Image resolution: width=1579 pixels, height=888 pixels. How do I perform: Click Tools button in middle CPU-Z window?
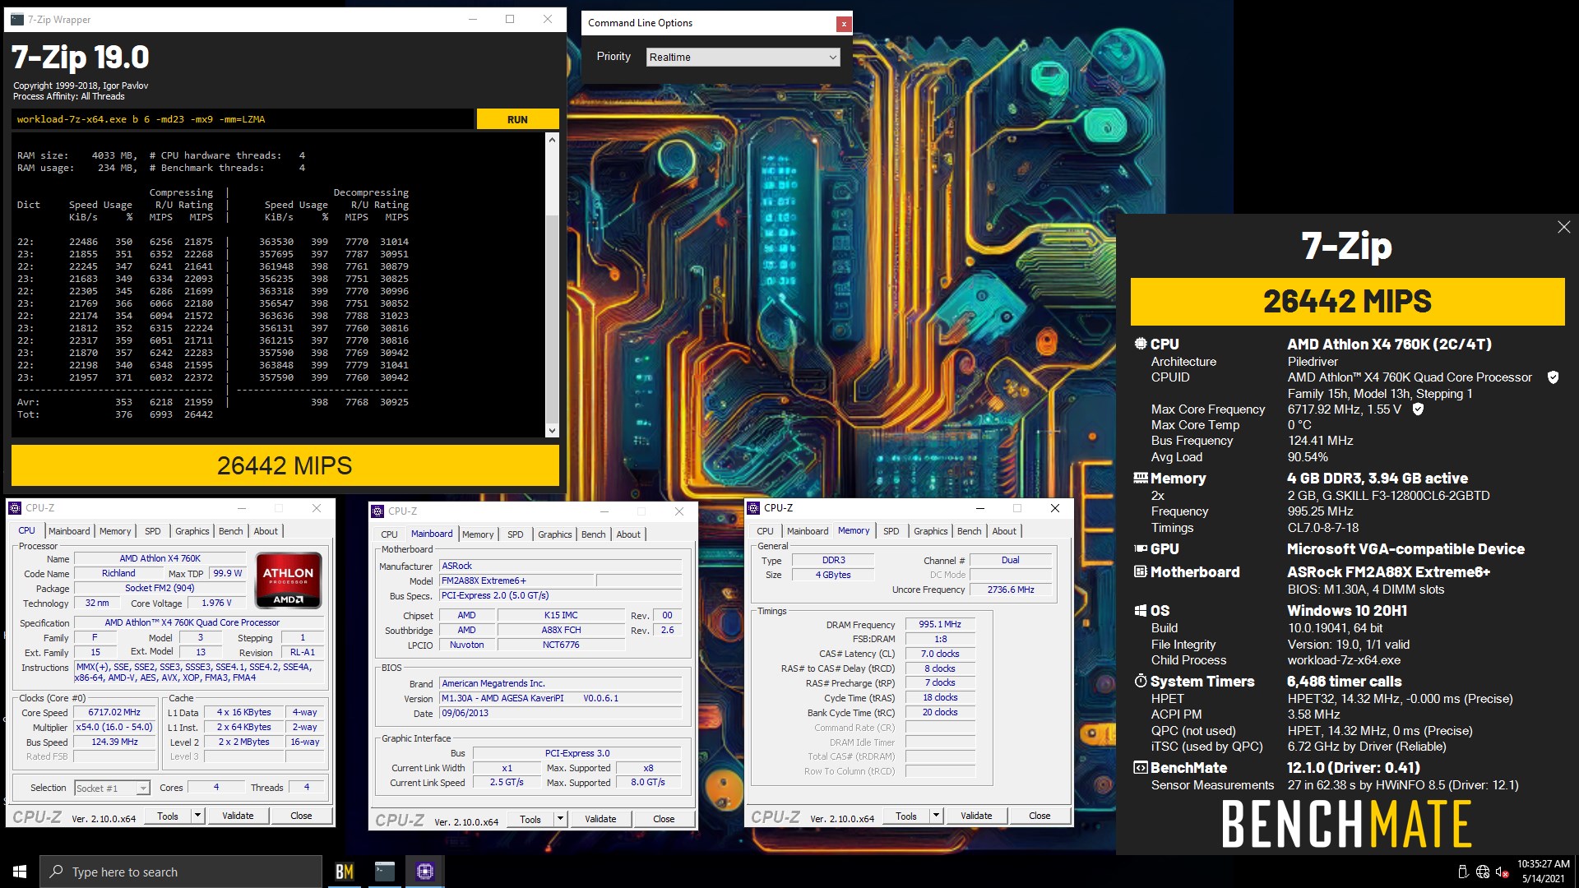530,819
